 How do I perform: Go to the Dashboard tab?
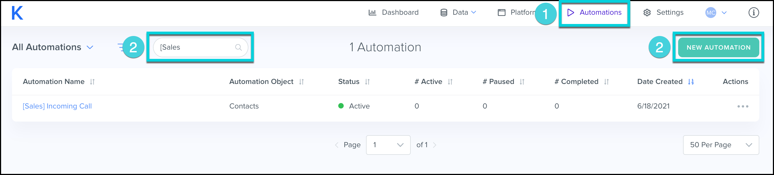pyautogui.click(x=393, y=13)
